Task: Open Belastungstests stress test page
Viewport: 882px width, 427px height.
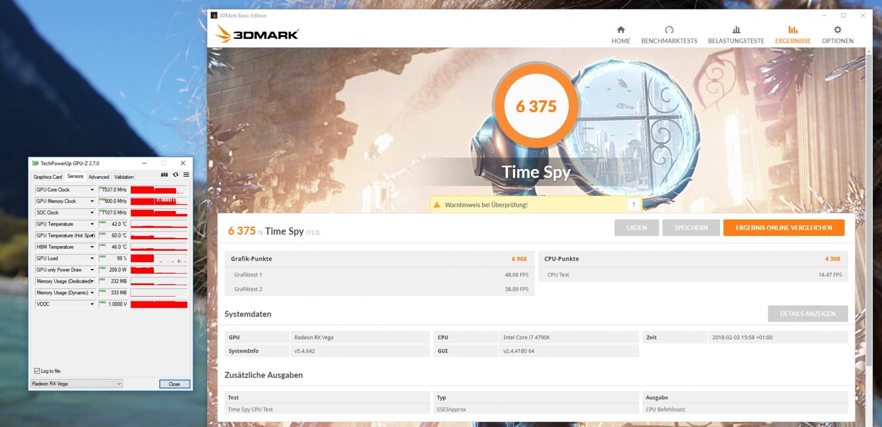Action: coord(736,35)
